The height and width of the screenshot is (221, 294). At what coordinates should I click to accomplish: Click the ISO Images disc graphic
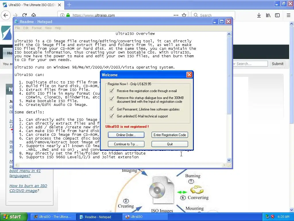point(162,190)
